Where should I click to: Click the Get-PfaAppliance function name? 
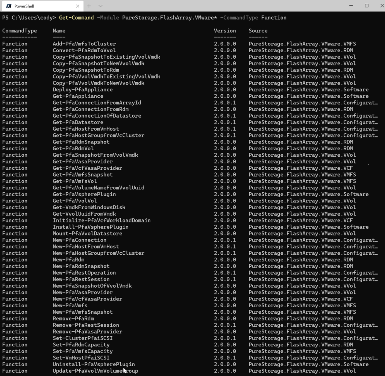pos(78,96)
